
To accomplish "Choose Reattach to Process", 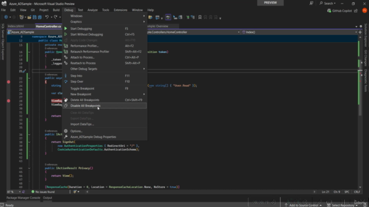I will [105, 63].
